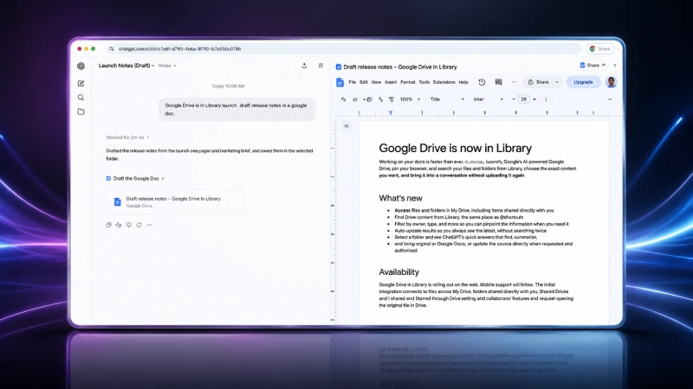
Task: Click the ChatGPT logo in the sidebar
Action: click(81, 67)
